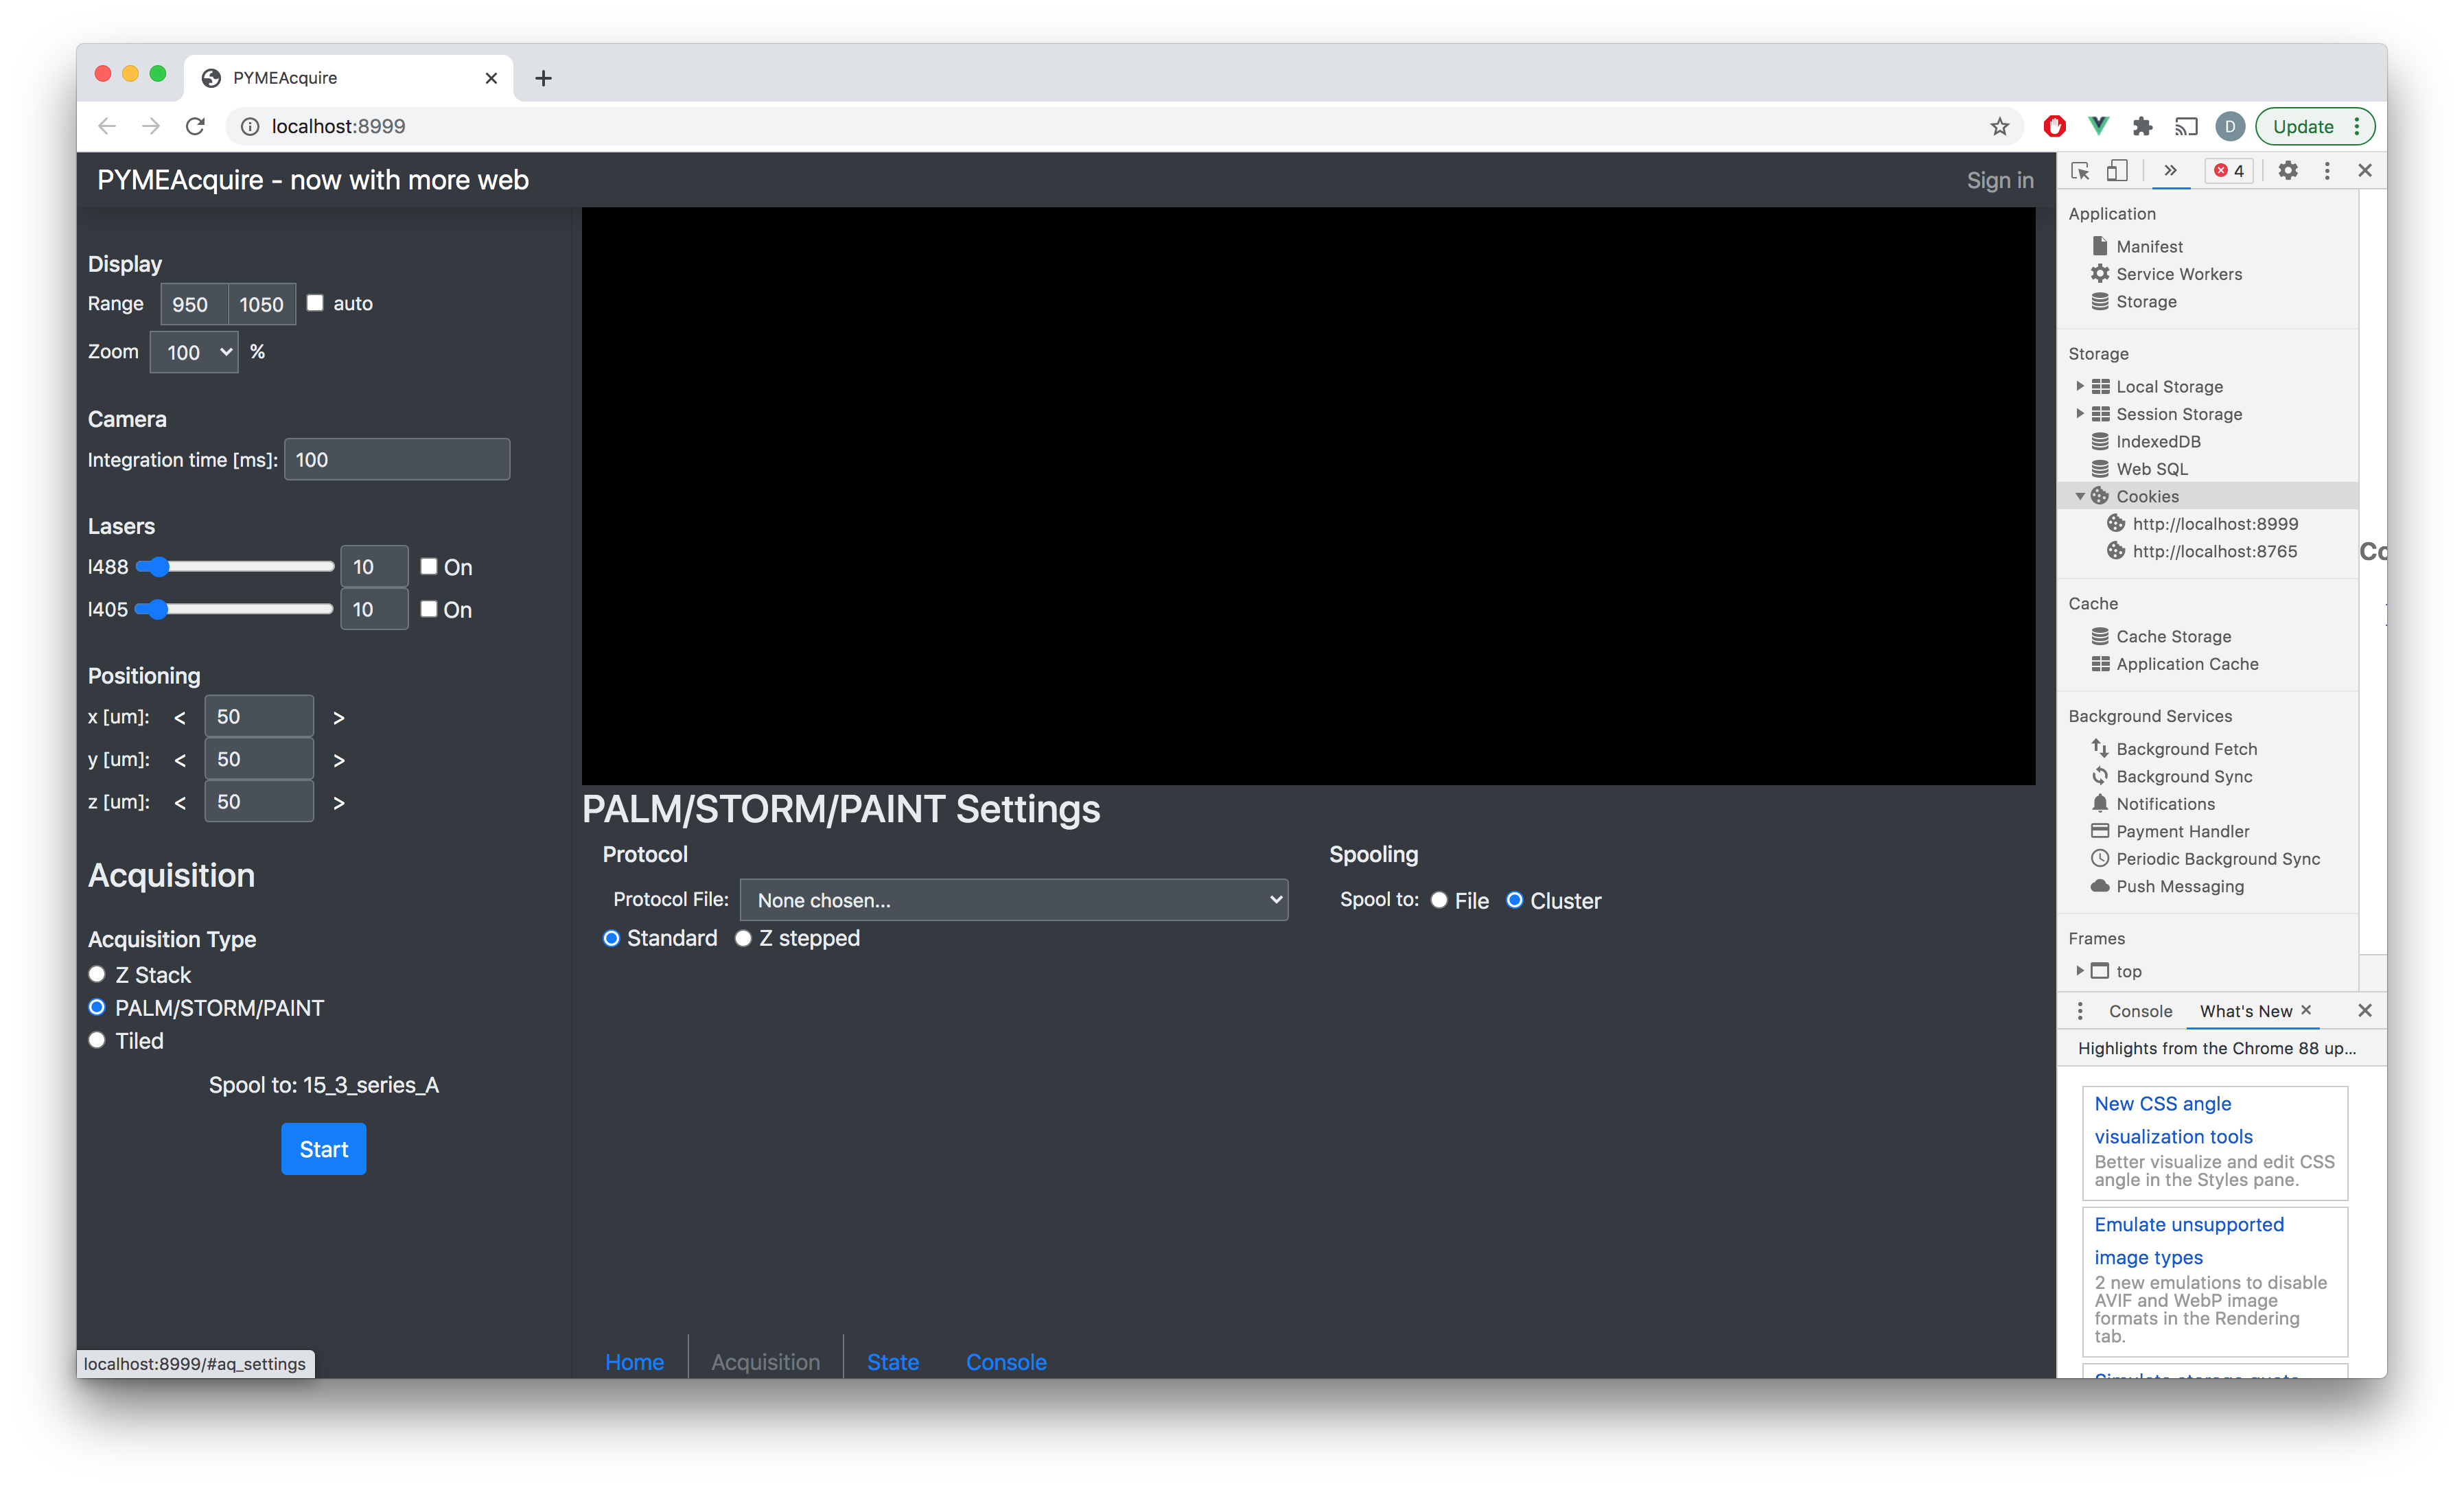Image resolution: width=2464 pixels, height=1488 pixels.
Task: Click the Integration time input field
Action: coord(396,459)
